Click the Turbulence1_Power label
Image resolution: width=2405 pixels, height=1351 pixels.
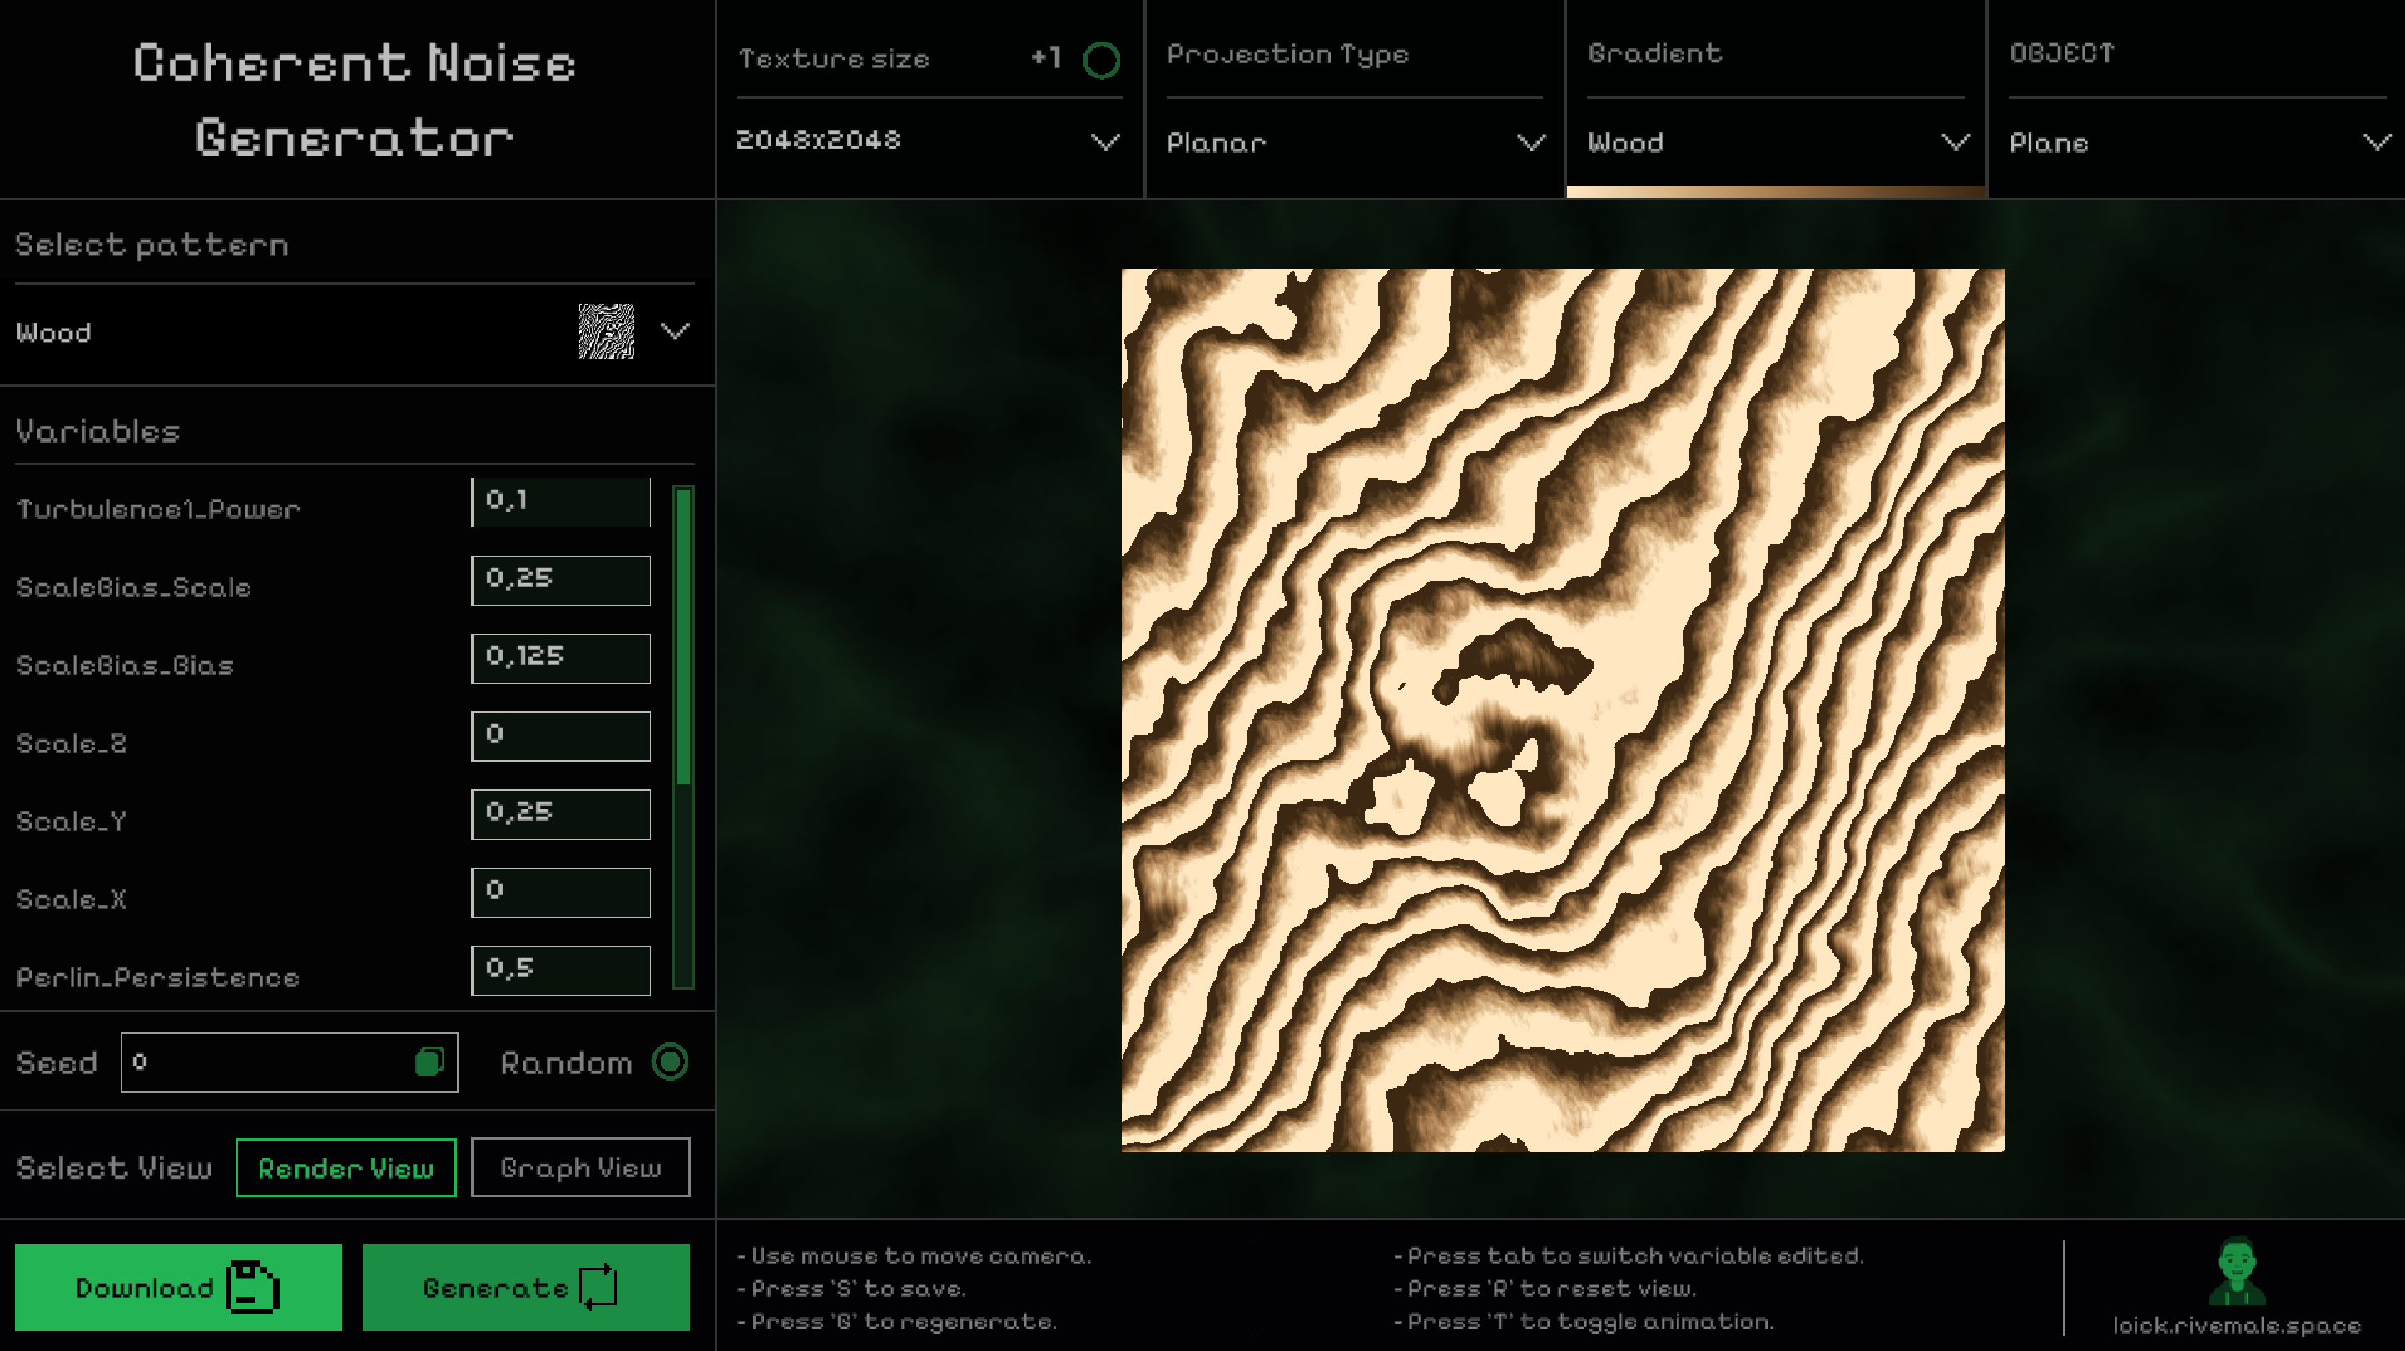(x=159, y=509)
